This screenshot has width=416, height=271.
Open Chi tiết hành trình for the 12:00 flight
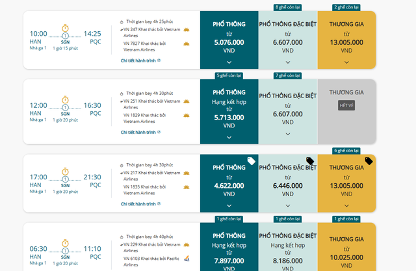coord(140,133)
